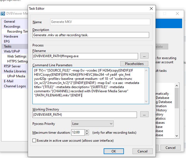Open the Process Priority dropdown
The height and width of the screenshot is (158, 186).
92,123
